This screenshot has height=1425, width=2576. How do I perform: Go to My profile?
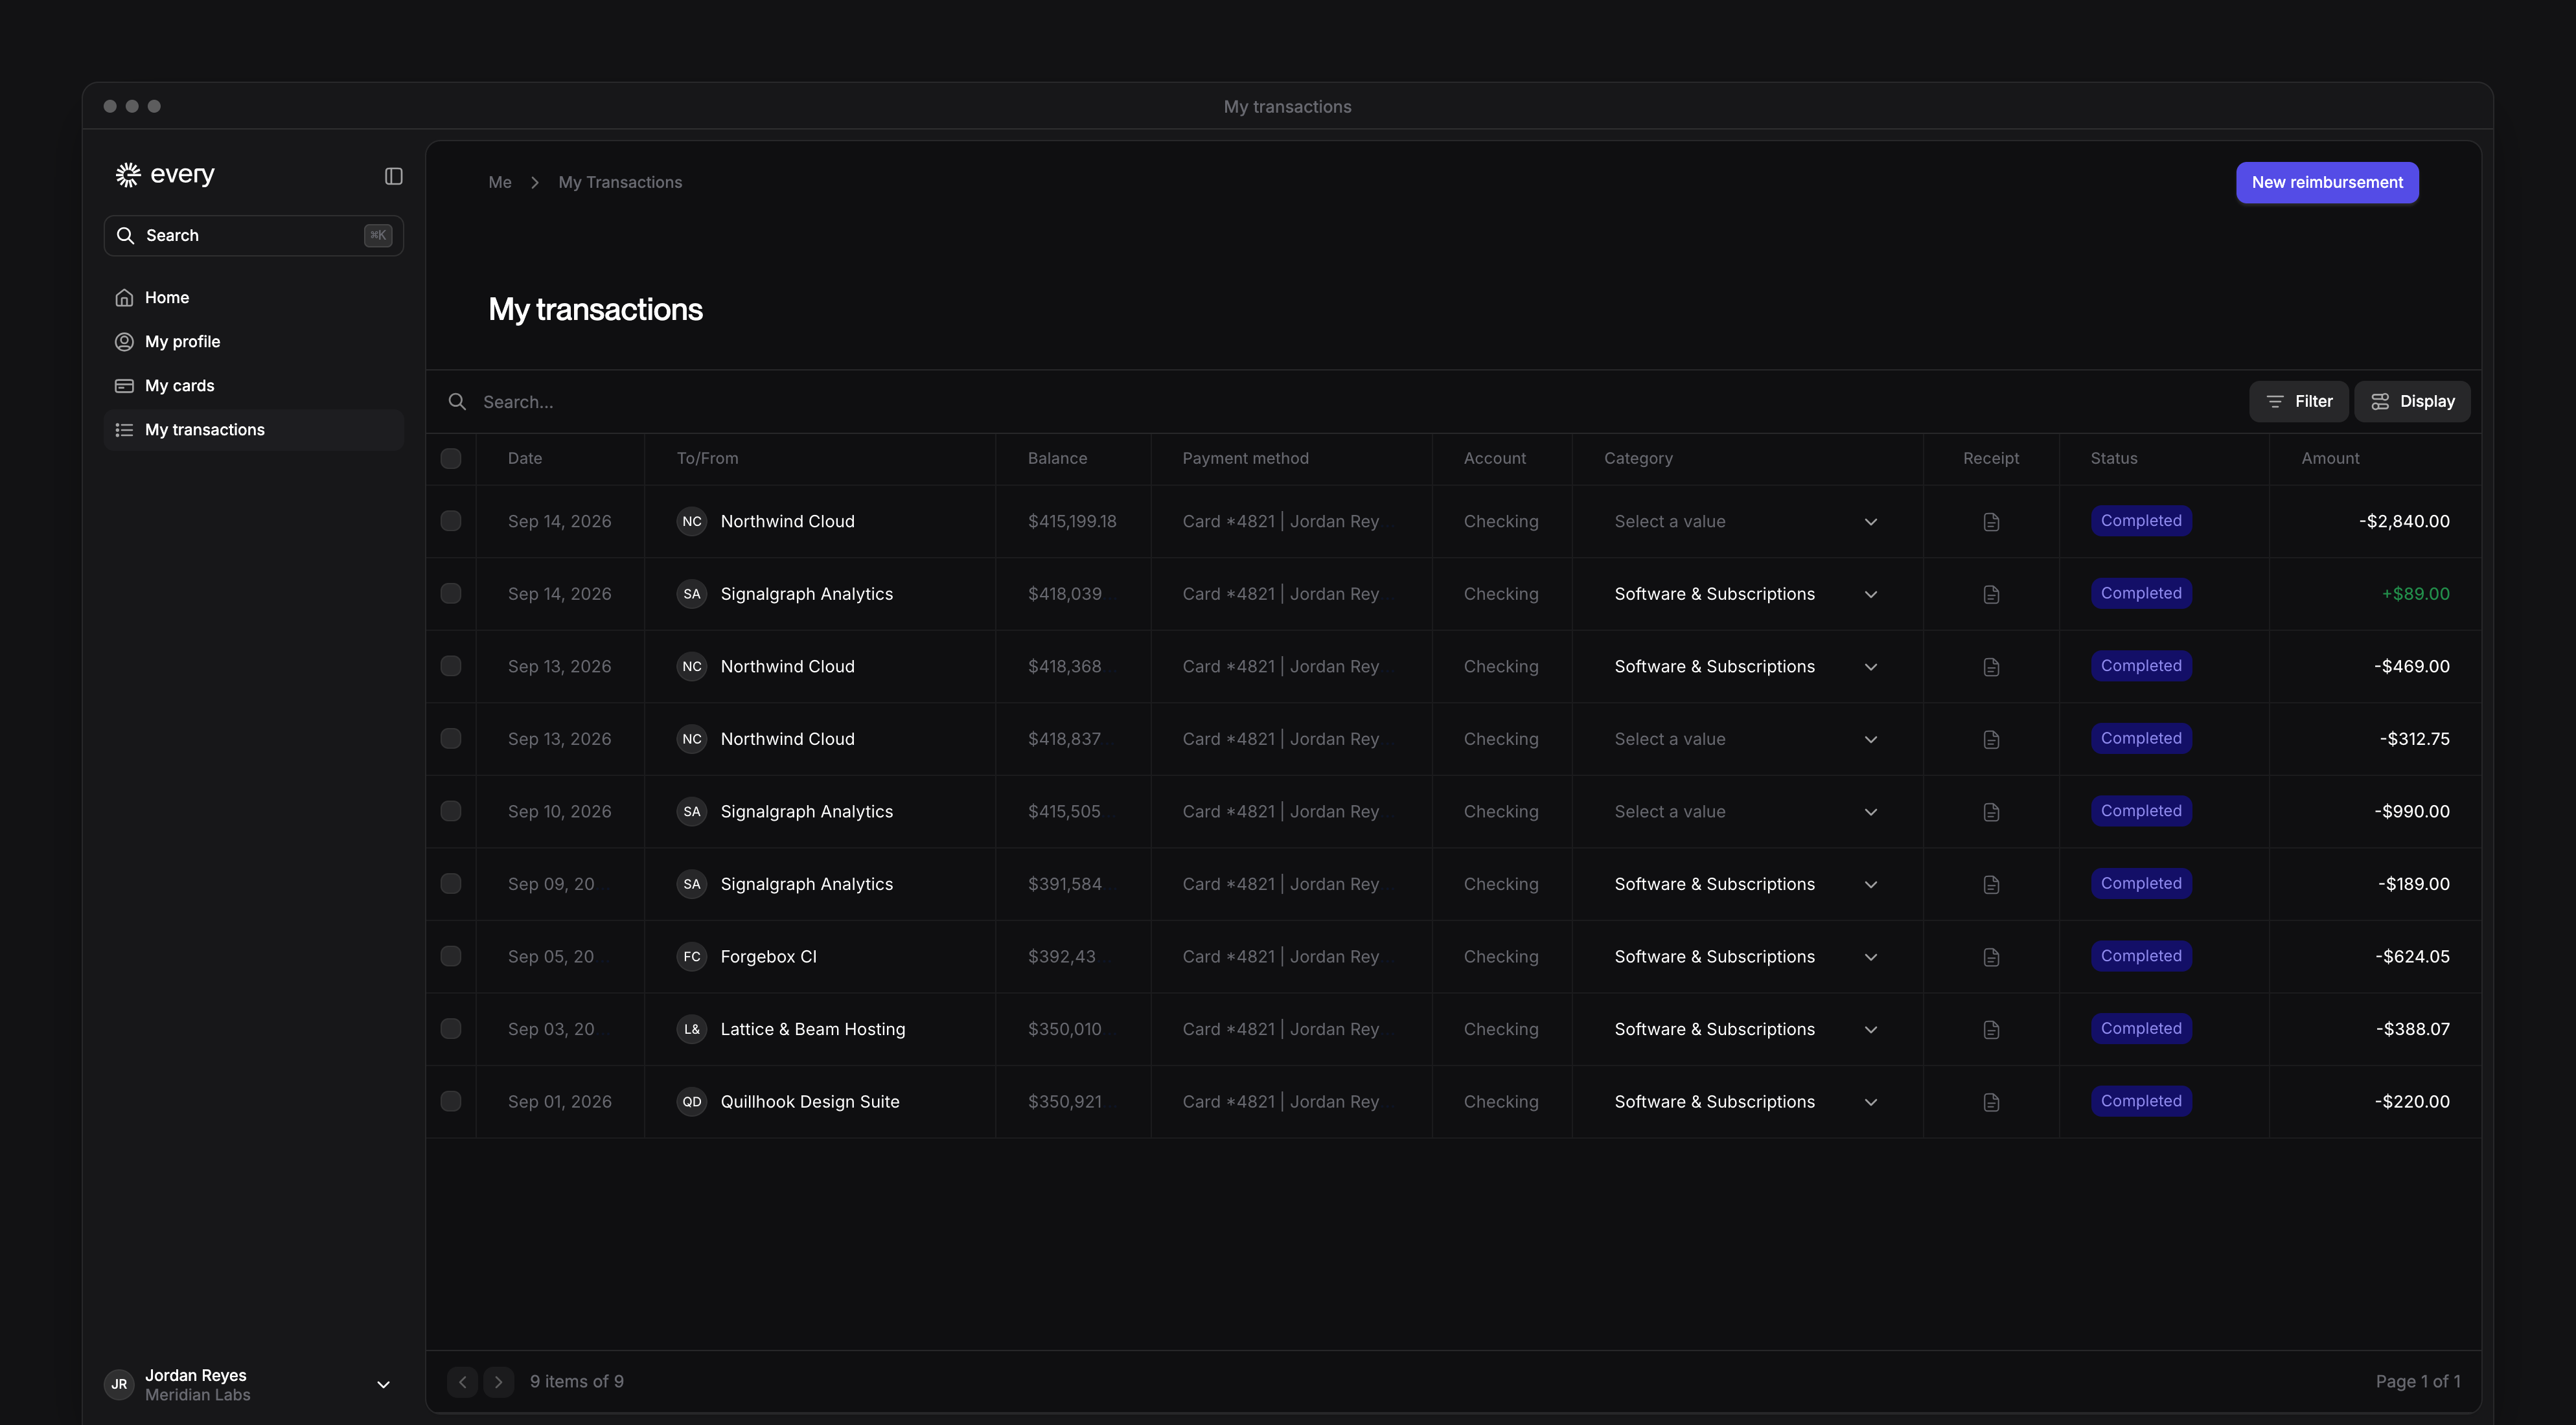click(254, 341)
